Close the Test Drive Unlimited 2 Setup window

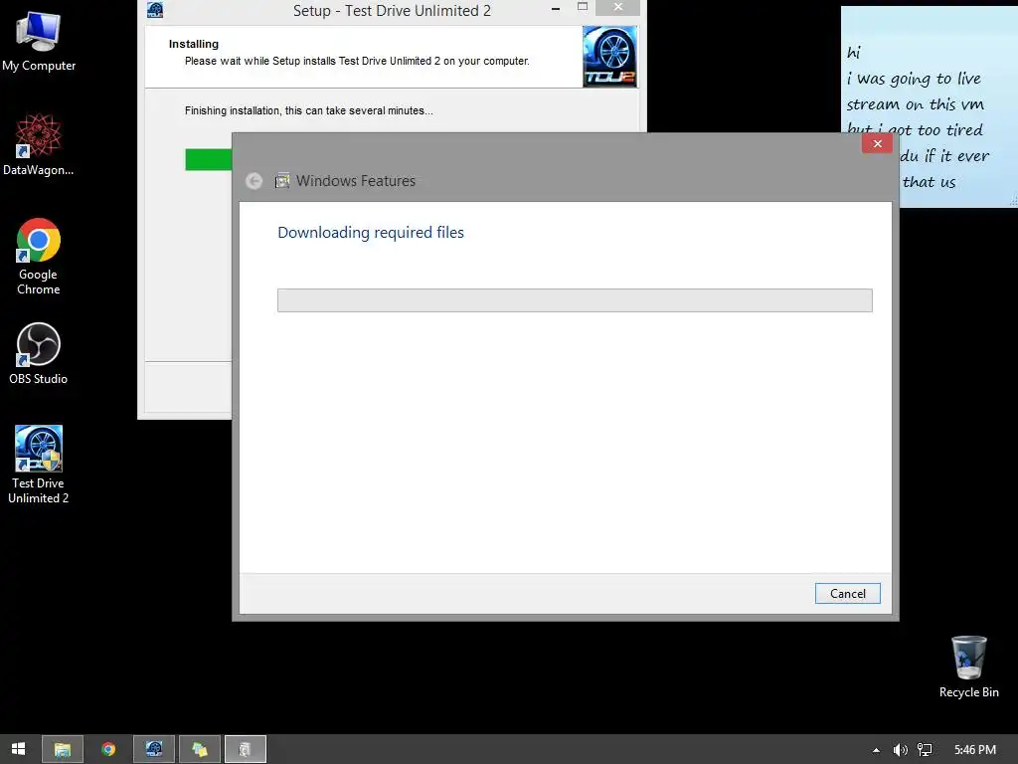click(617, 7)
